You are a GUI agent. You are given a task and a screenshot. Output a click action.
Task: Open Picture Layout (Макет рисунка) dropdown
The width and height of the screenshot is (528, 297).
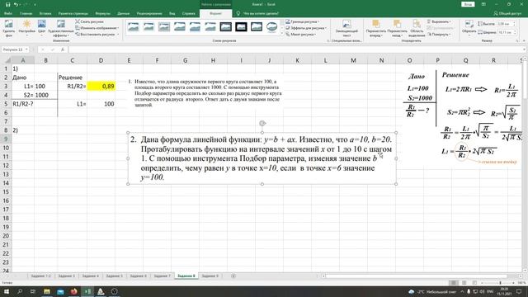[x=300, y=34]
